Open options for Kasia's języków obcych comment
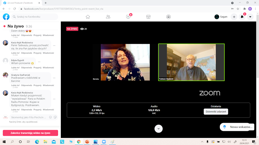The image size is (259, 145). pos(54,45)
